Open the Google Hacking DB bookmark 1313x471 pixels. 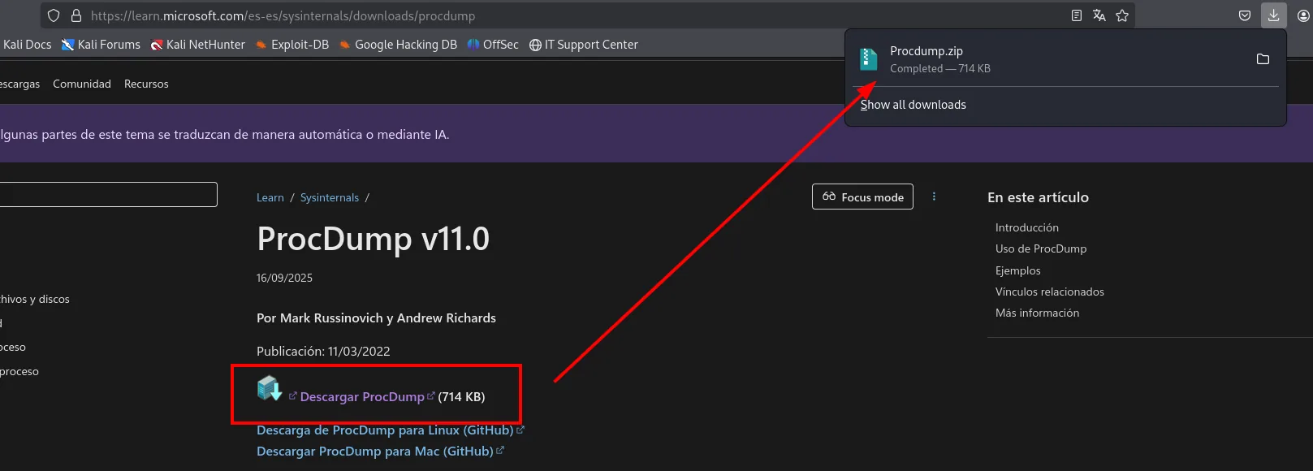(x=398, y=45)
